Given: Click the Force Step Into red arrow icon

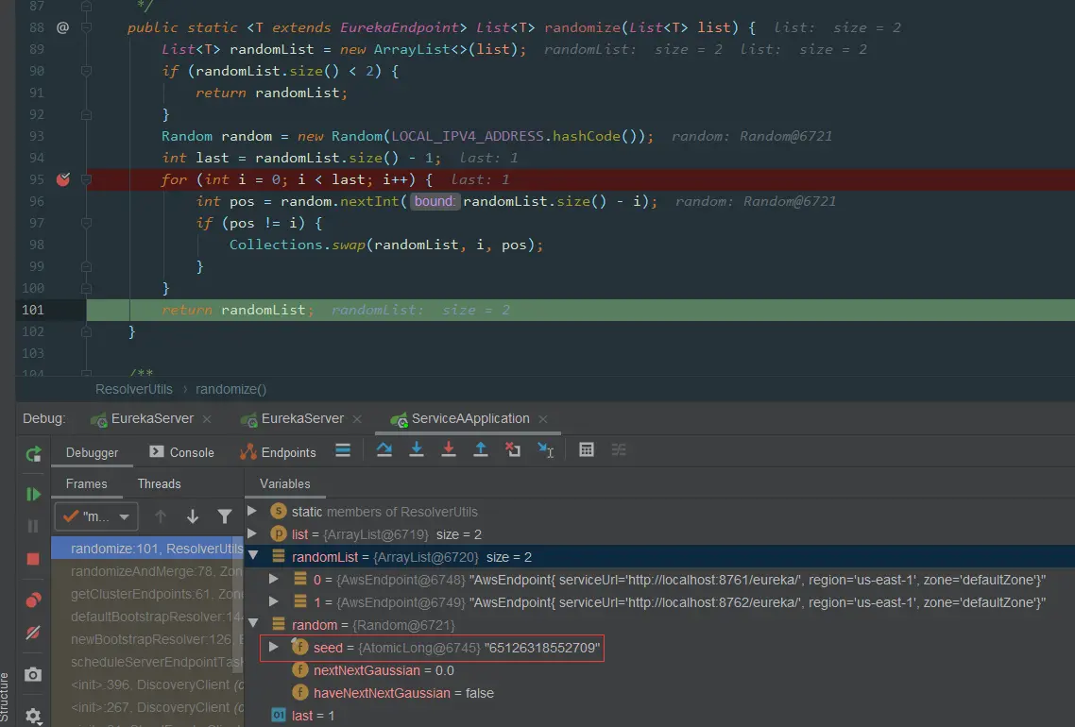Looking at the screenshot, I should click(x=449, y=449).
